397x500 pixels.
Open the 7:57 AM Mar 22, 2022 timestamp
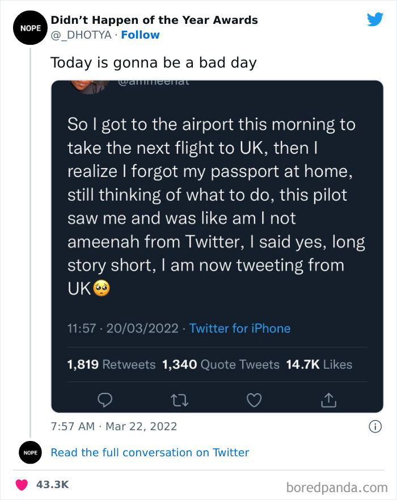tap(114, 426)
